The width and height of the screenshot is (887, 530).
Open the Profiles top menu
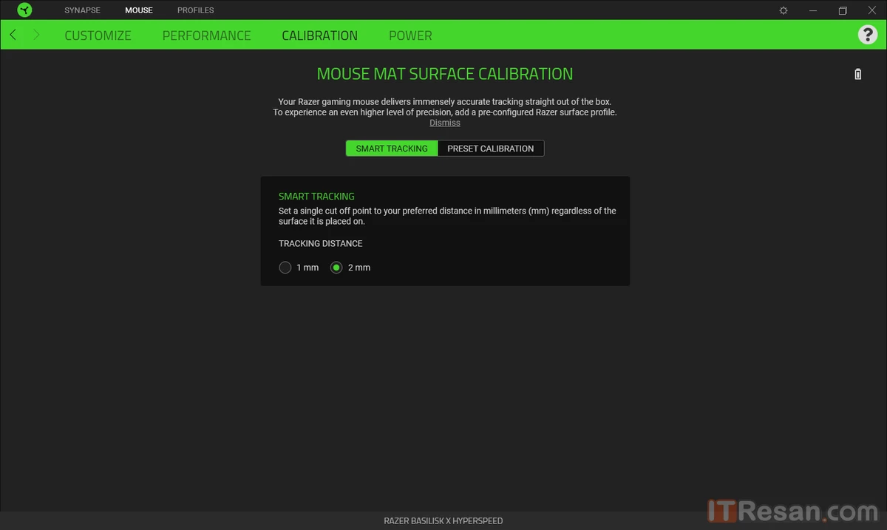[x=196, y=10]
